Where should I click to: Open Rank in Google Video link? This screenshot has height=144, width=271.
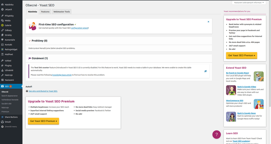point(247,87)
